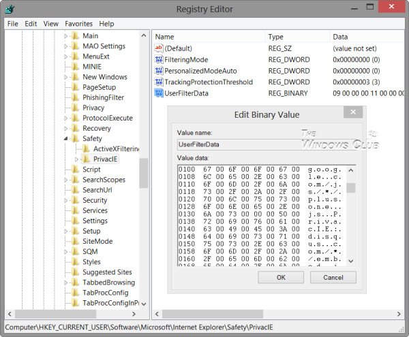Viewport: 409px width, 337px height.
Task: Click the tree pane vertical scrollbar thumb
Action: [x=144, y=173]
